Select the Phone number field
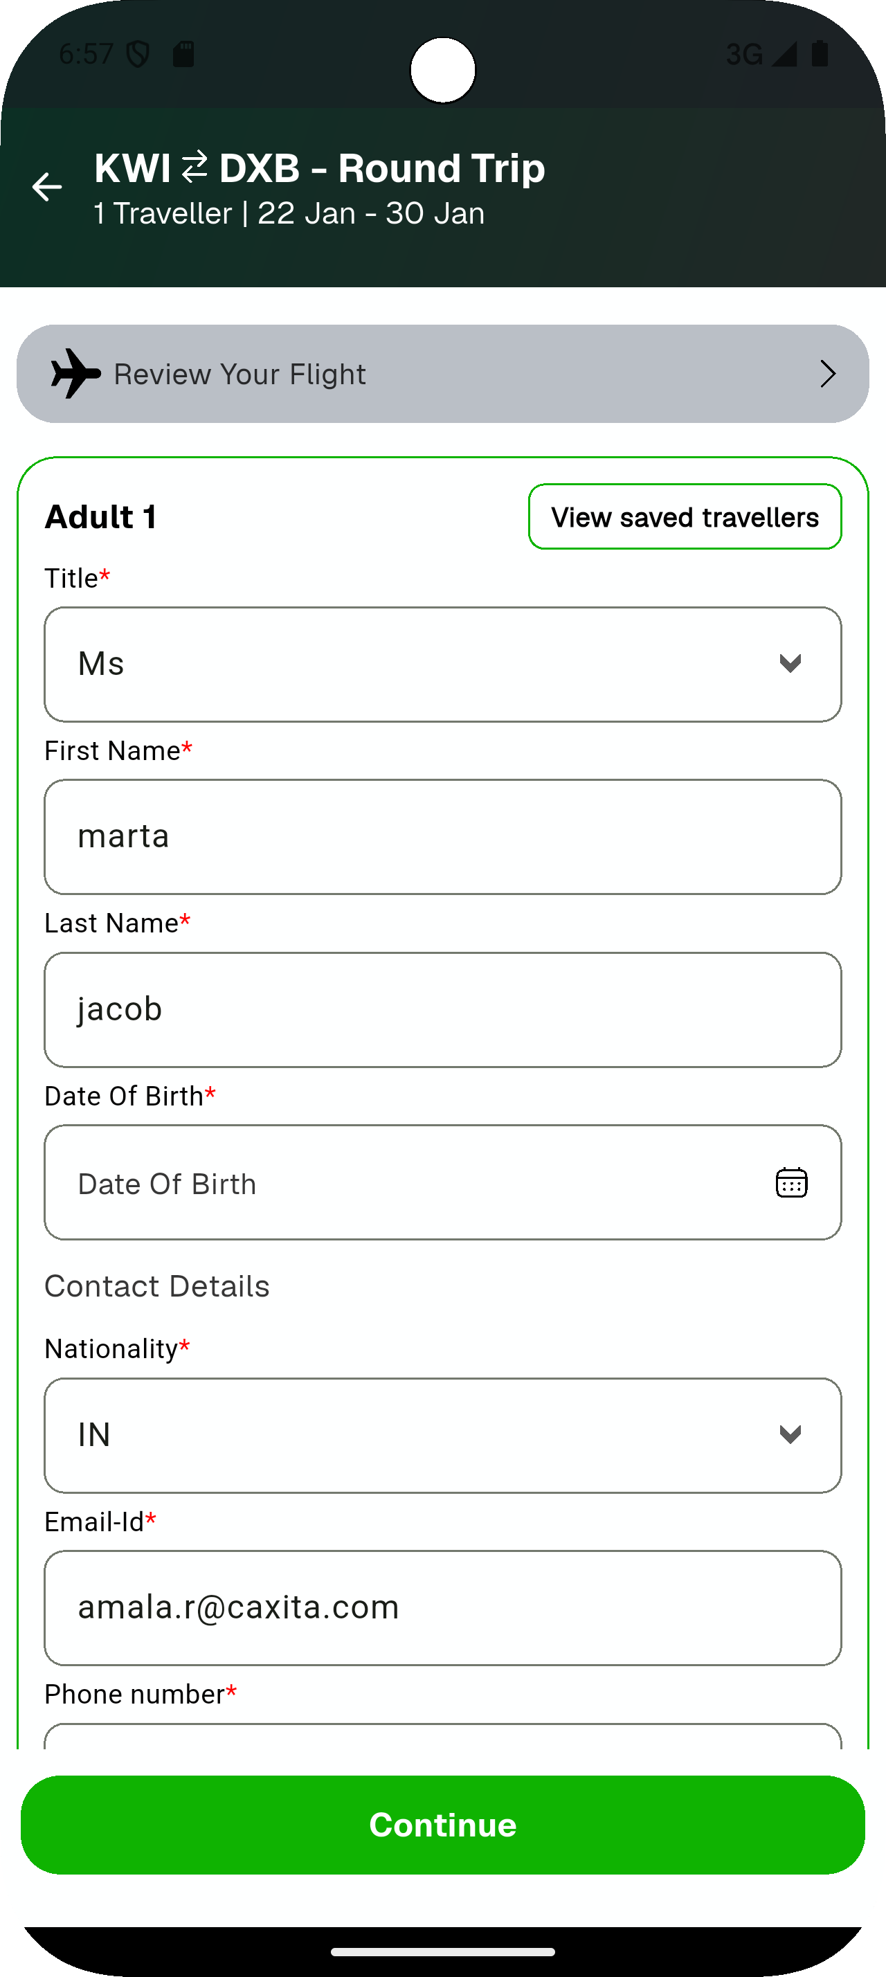 click(442, 1736)
